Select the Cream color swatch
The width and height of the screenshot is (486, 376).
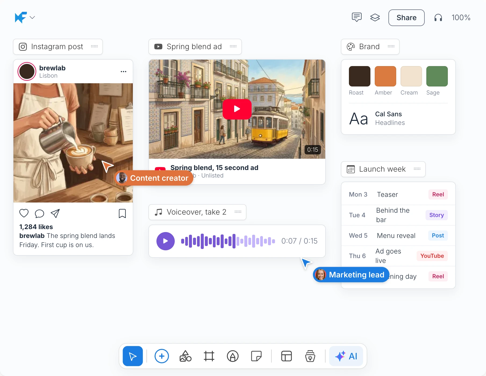pyautogui.click(x=411, y=76)
